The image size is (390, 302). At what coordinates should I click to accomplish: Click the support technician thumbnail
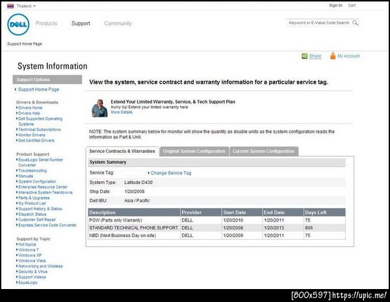click(x=99, y=108)
